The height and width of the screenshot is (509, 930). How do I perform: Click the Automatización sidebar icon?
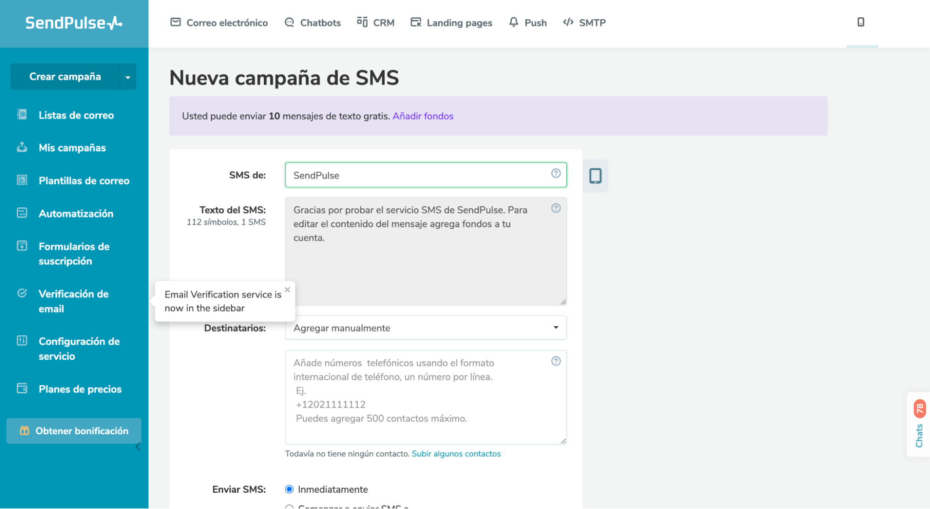pyautogui.click(x=22, y=213)
